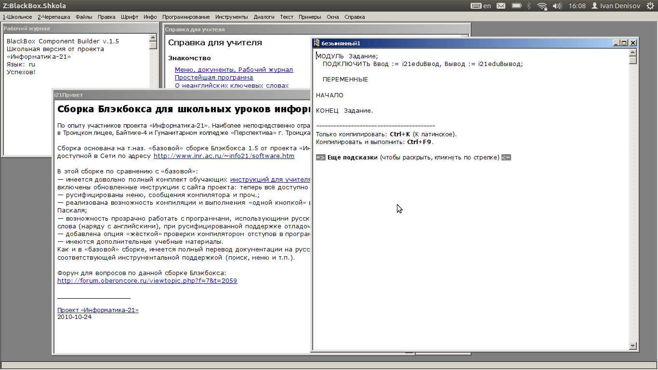658x370 pixels.
Task: Click the battery status icon
Action: pyautogui.click(x=516, y=6)
